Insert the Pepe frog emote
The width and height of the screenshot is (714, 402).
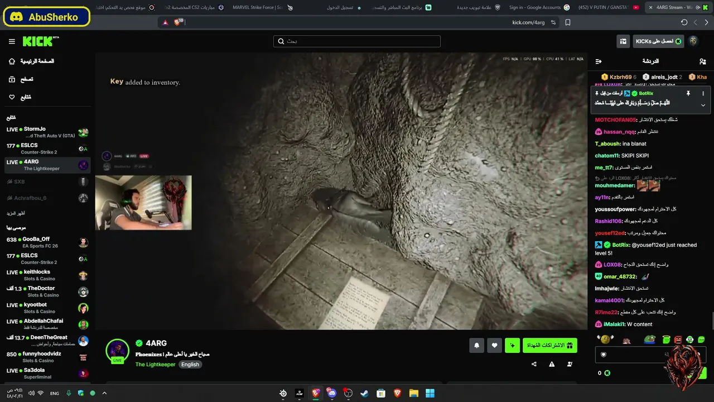pyautogui.click(x=649, y=339)
